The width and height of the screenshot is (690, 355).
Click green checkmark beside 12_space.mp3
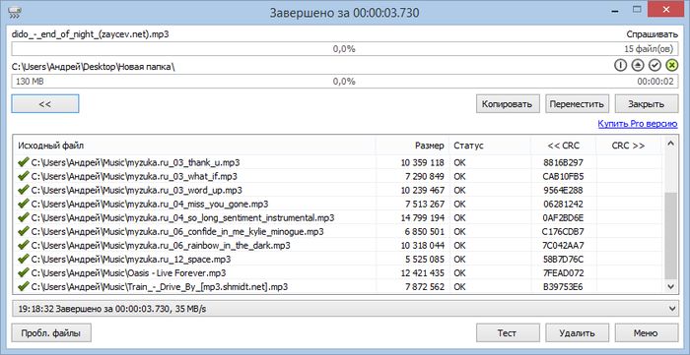23,259
